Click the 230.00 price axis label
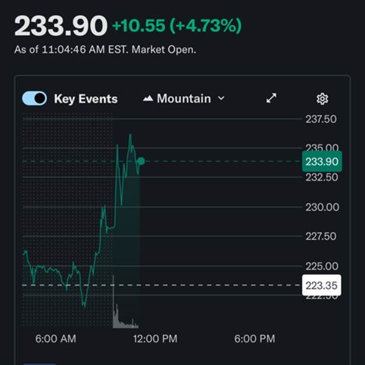 (x=322, y=207)
